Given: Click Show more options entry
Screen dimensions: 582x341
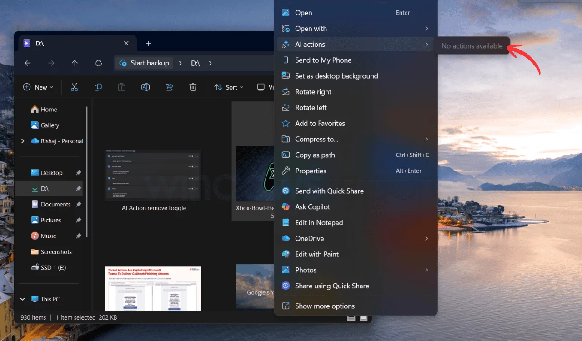Looking at the screenshot, I should tap(325, 306).
